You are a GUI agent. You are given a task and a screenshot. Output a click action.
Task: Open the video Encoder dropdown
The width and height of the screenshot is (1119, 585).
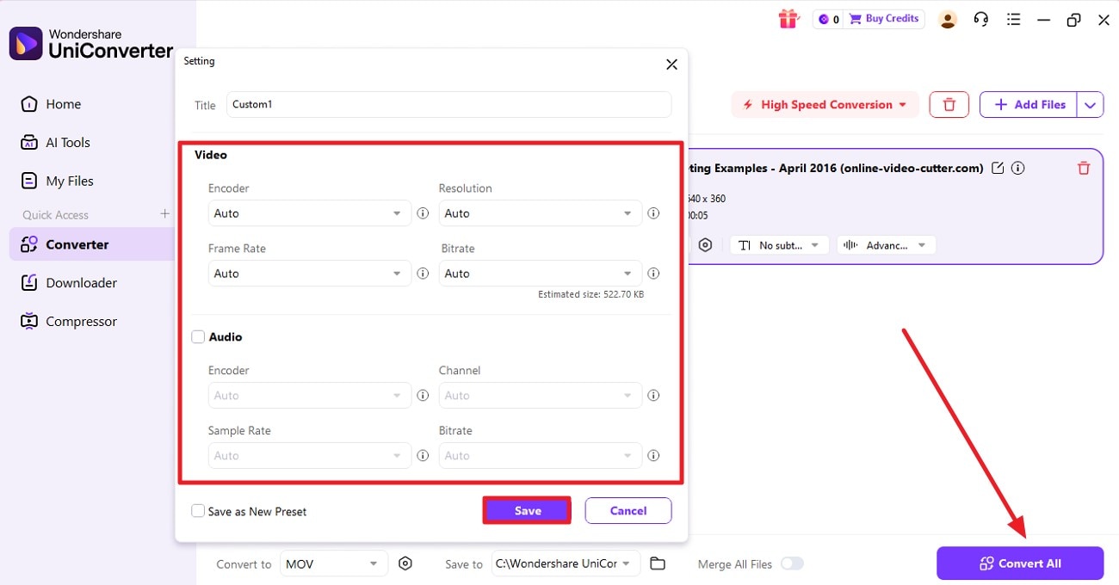click(308, 212)
